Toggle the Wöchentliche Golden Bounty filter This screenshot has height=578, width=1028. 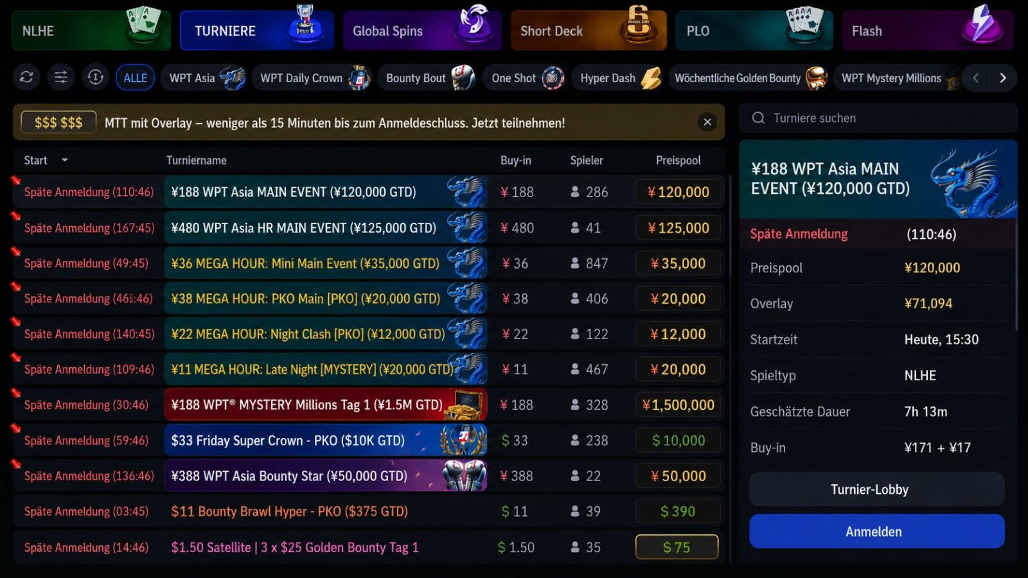tap(749, 78)
